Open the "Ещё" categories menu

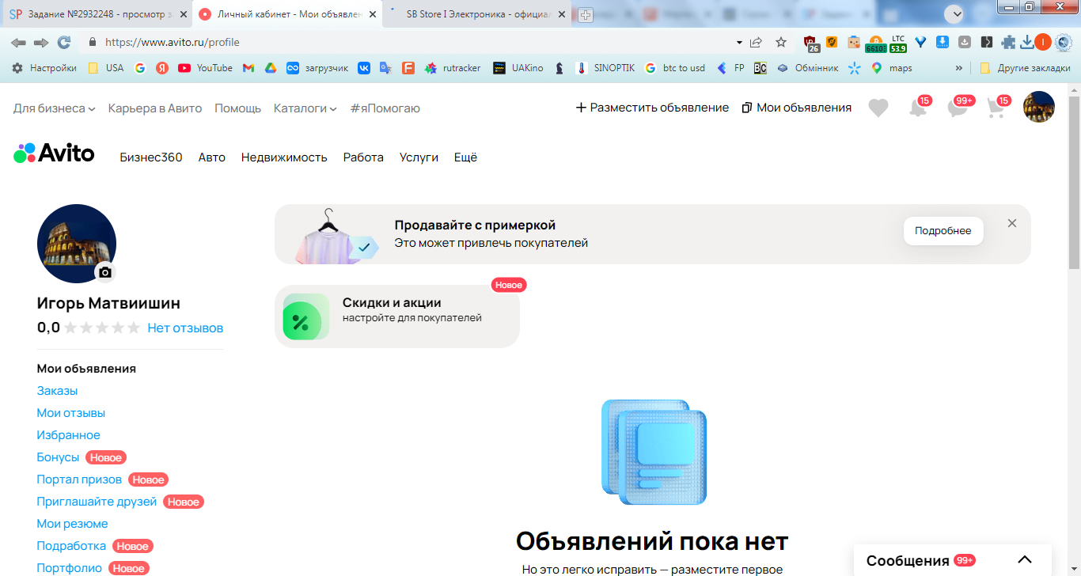[465, 157]
